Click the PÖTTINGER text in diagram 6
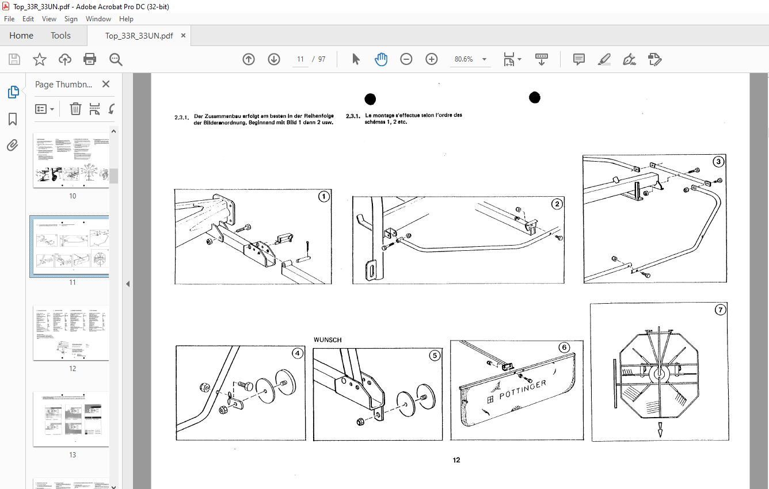Image resolution: width=769 pixels, height=489 pixels. (x=523, y=389)
